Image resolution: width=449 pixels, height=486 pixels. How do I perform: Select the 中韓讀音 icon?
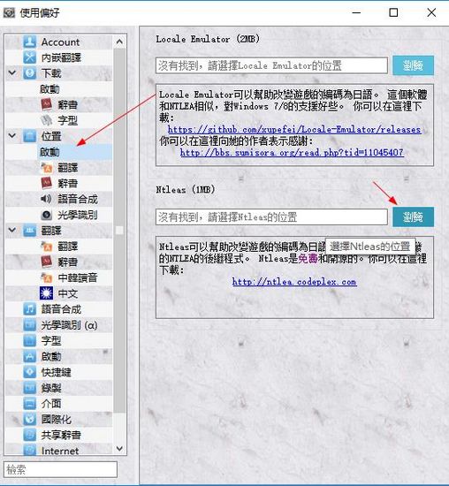[47, 277]
